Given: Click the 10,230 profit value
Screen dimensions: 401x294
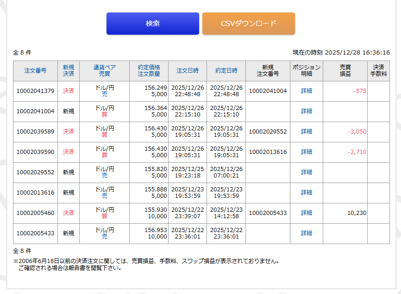Looking at the screenshot, I should point(357,213).
